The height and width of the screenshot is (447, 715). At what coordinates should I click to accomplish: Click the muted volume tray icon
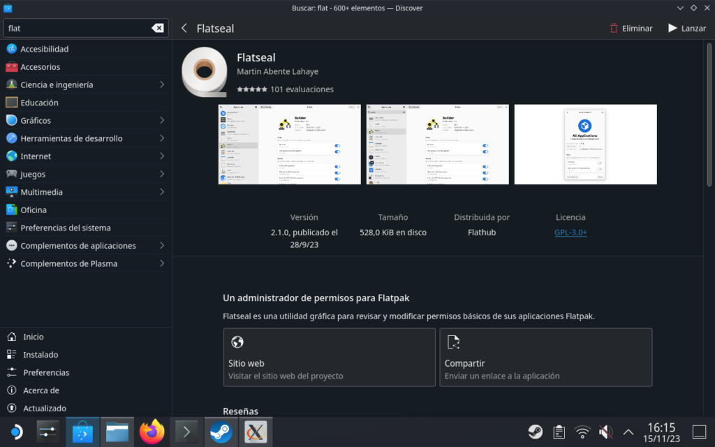point(605,432)
